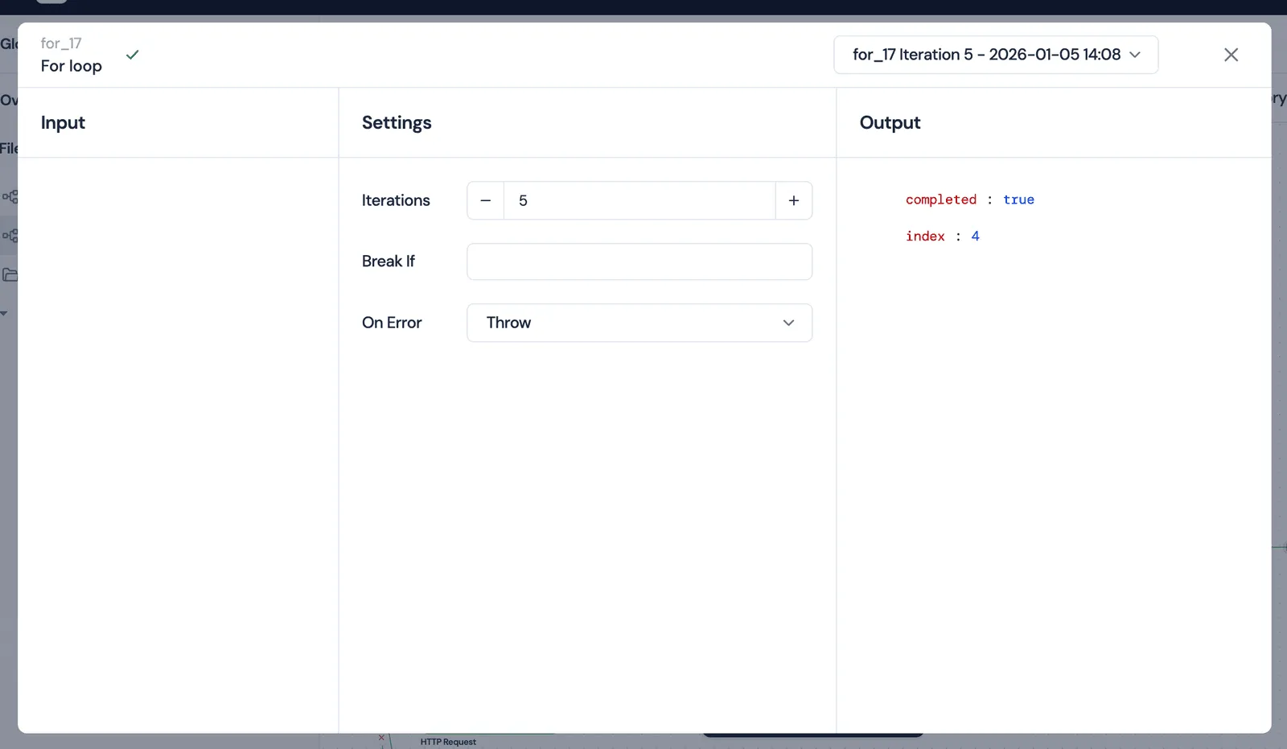Click the index value 4 in Output
This screenshot has height=749, width=1287.
[976, 236]
